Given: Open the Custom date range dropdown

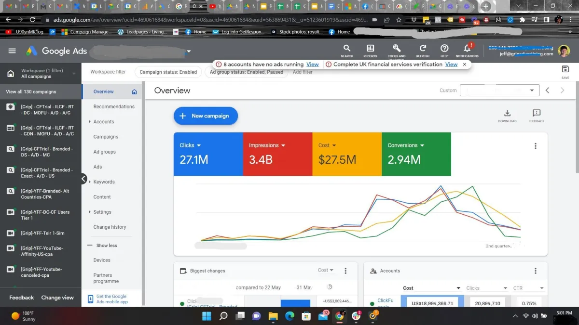Looking at the screenshot, I should click(x=499, y=91).
